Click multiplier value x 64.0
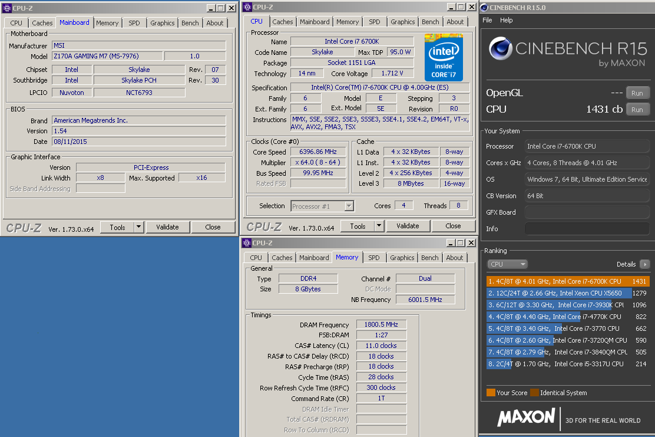Screen dimensions: 655x437 (318, 162)
